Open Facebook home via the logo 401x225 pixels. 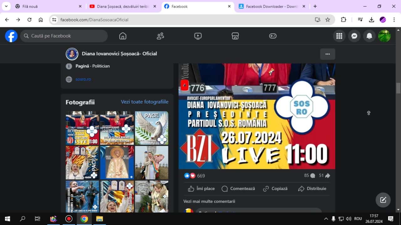pyautogui.click(x=11, y=36)
